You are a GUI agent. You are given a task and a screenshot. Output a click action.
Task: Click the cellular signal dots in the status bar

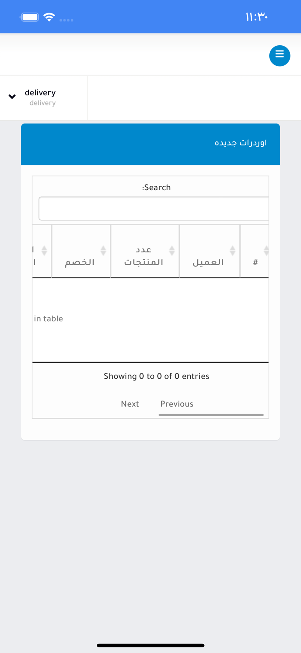[67, 19]
